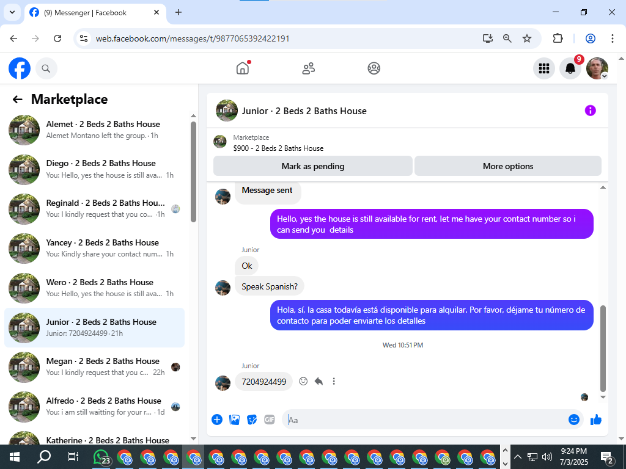Screen dimensions: 626x469
Task: Open the Wero conversation
Action: pyautogui.click(x=95, y=288)
